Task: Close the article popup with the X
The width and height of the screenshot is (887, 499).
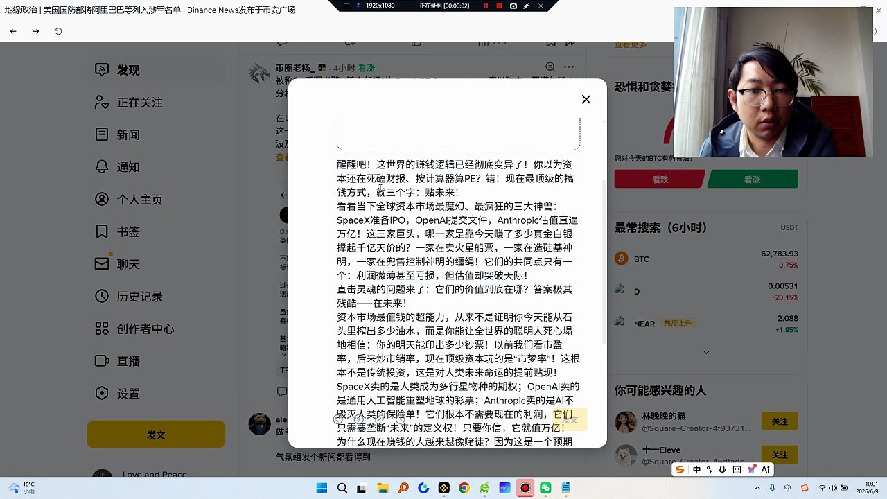Action: pyautogui.click(x=586, y=99)
